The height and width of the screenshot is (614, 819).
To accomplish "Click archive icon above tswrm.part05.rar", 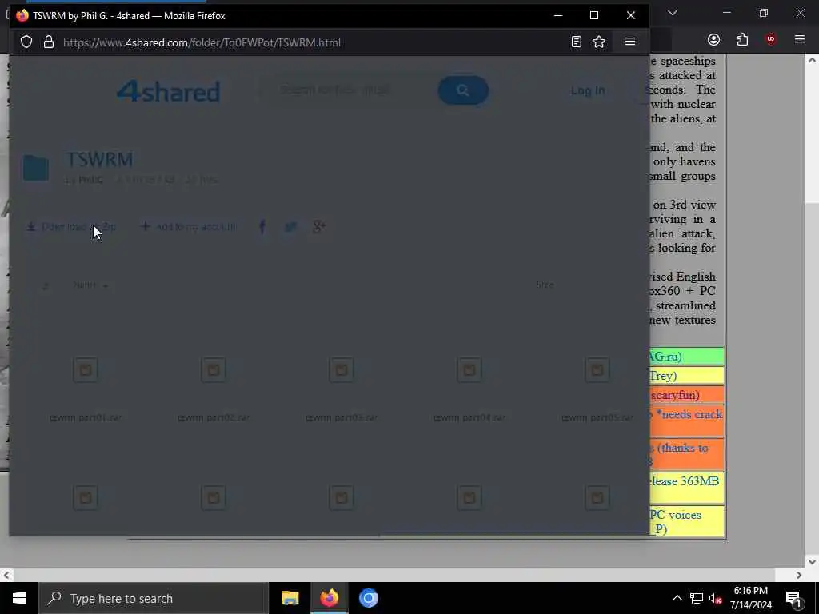I will [x=597, y=369].
